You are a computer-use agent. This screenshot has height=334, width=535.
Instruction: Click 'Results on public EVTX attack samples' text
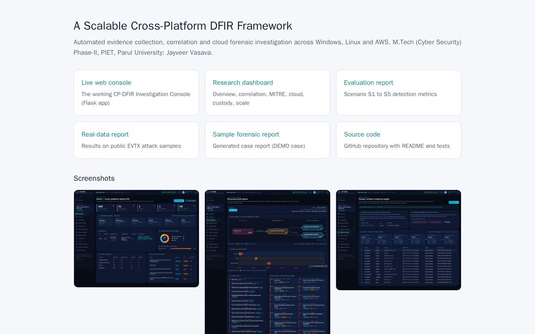pyautogui.click(x=131, y=146)
